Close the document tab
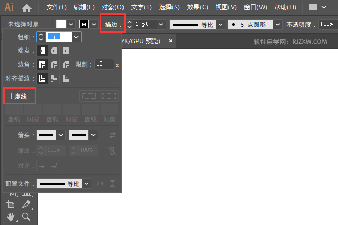The image size is (338, 225). coord(171,41)
